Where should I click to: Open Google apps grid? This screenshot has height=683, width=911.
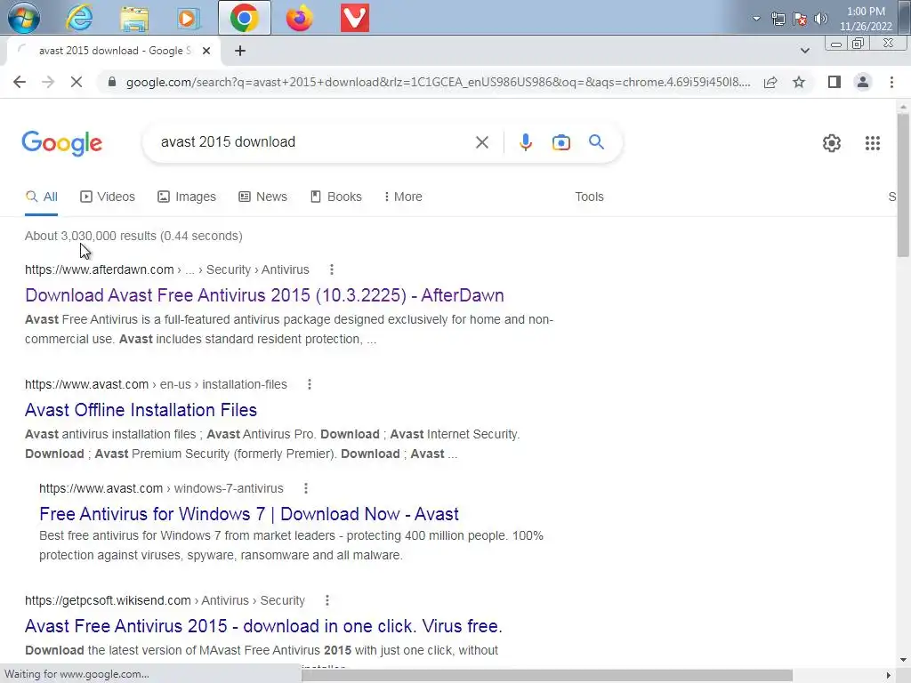pos(872,143)
